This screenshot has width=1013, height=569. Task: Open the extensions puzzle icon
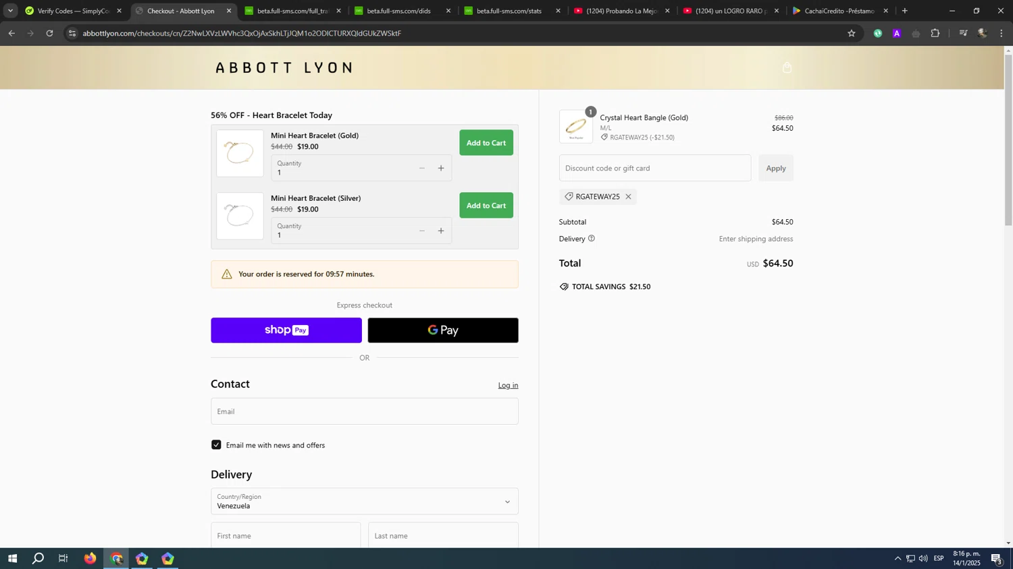(x=935, y=33)
